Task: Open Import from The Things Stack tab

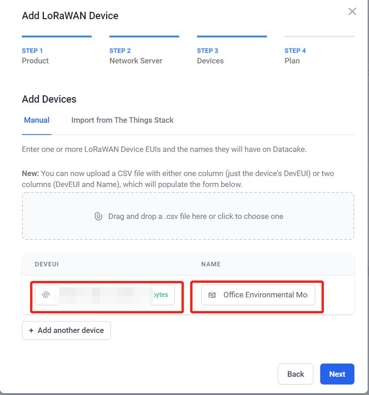Action: click(x=122, y=120)
